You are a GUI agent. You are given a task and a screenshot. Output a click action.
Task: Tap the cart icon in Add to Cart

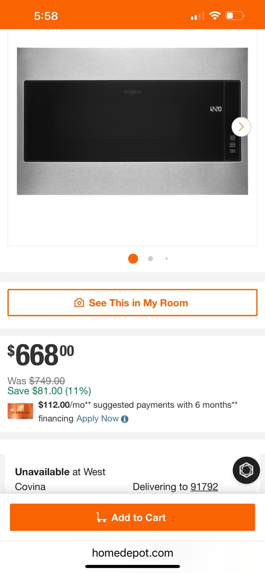101,517
